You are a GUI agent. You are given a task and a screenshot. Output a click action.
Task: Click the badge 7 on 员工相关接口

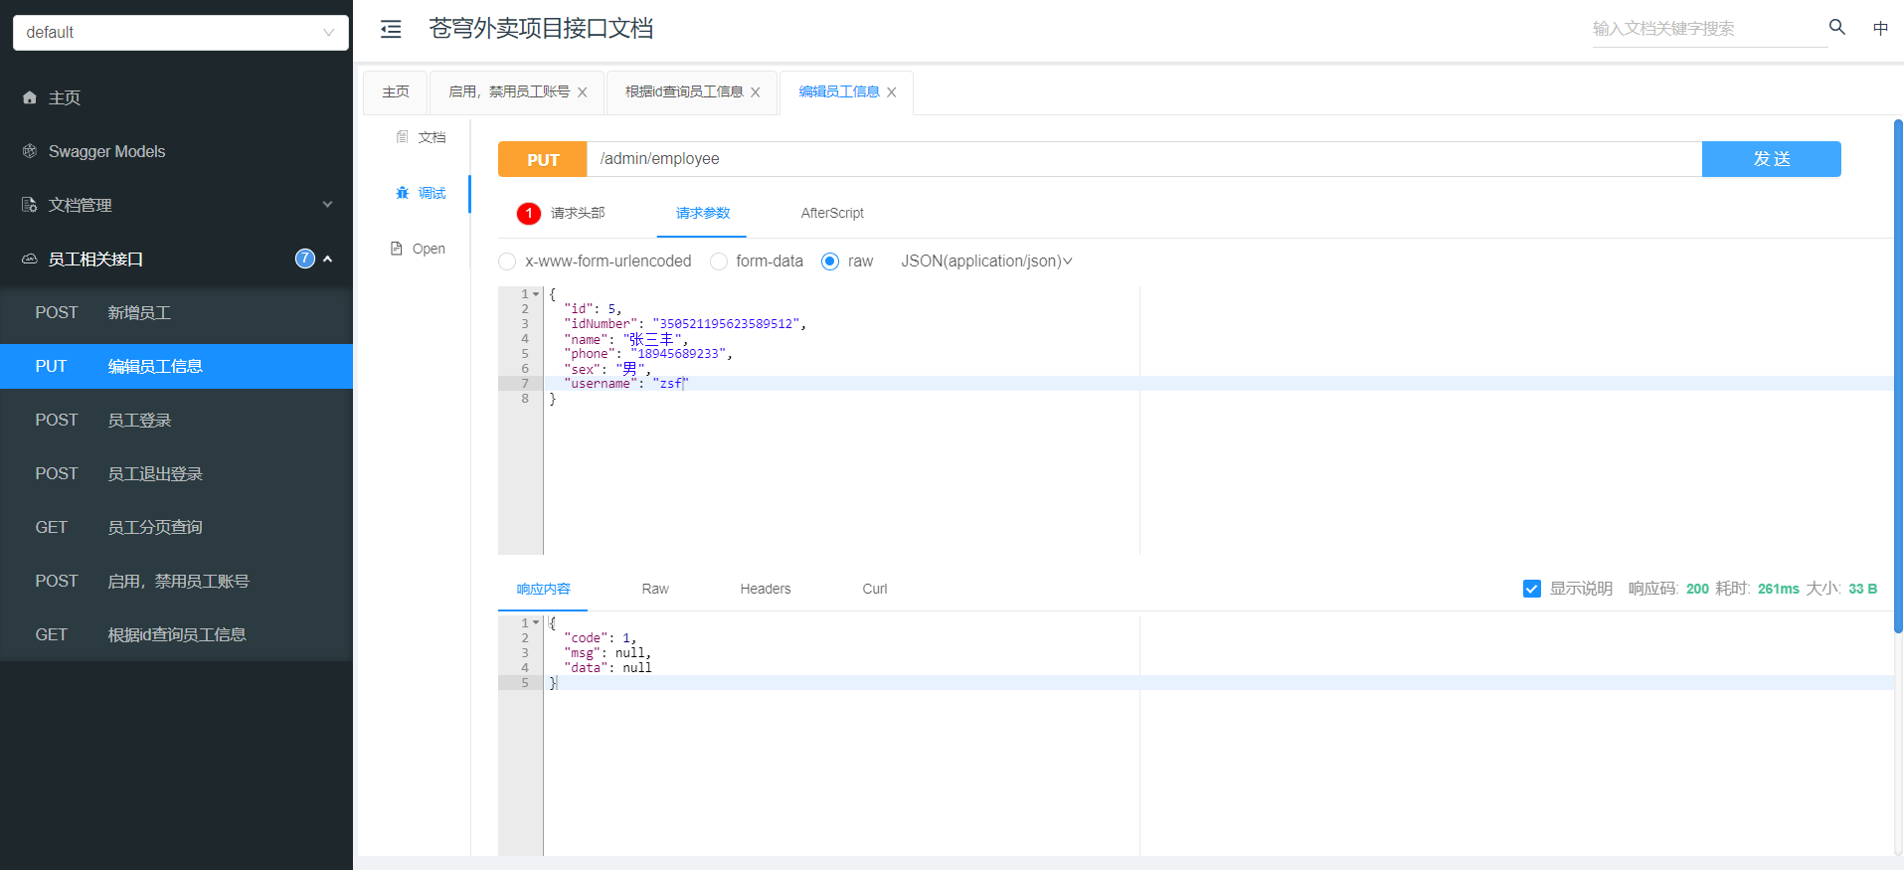click(305, 259)
